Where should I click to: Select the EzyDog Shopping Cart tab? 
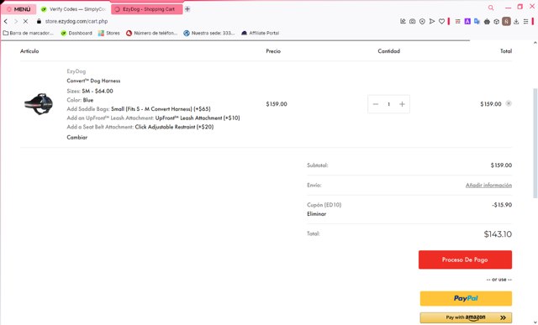(x=146, y=9)
